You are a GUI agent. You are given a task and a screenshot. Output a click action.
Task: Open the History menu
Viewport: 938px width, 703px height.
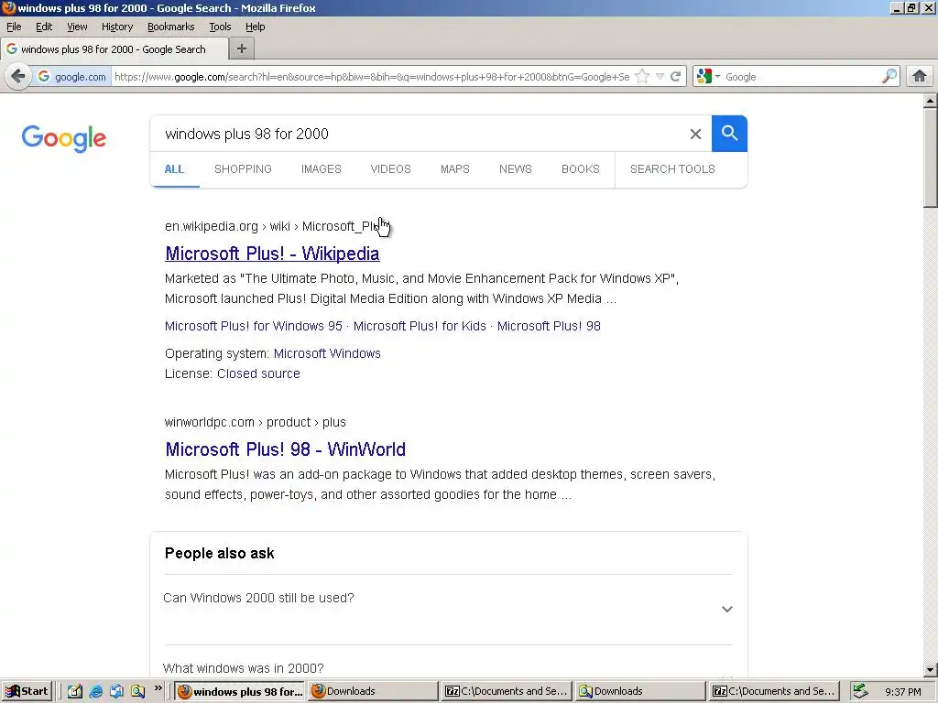[117, 27]
